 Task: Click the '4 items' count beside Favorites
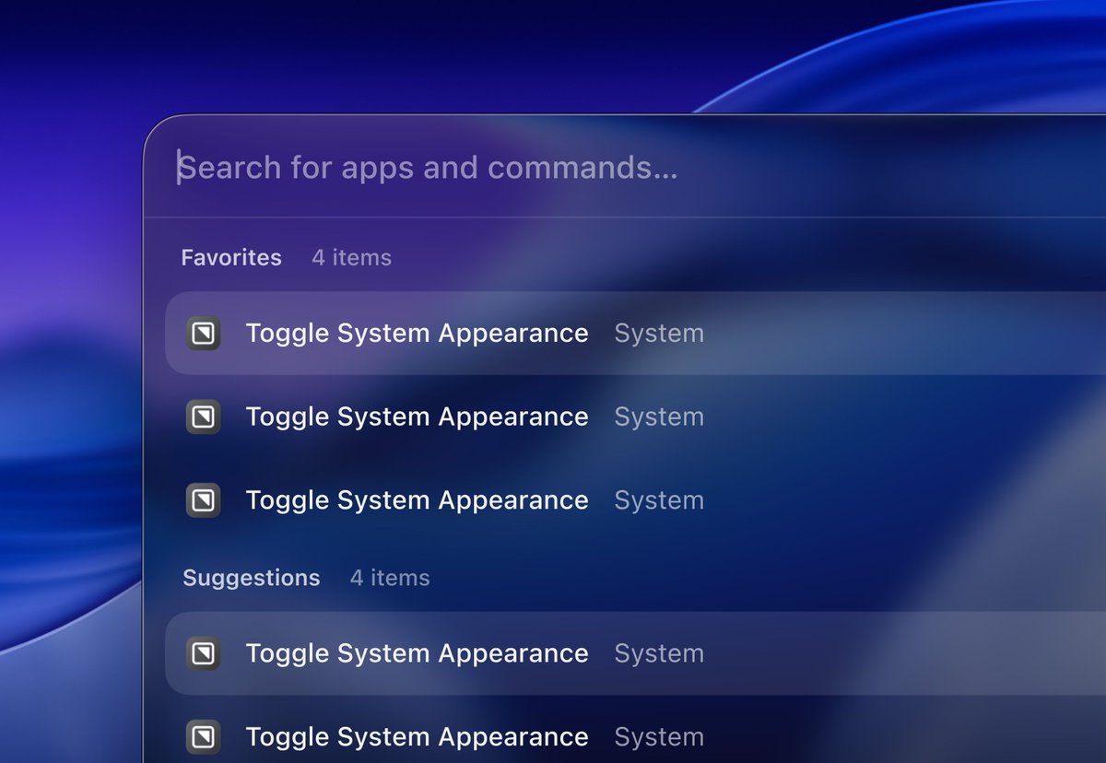coord(351,258)
